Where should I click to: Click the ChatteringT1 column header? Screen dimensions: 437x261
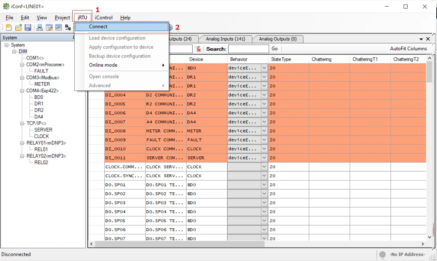click(x=370, y=59)
